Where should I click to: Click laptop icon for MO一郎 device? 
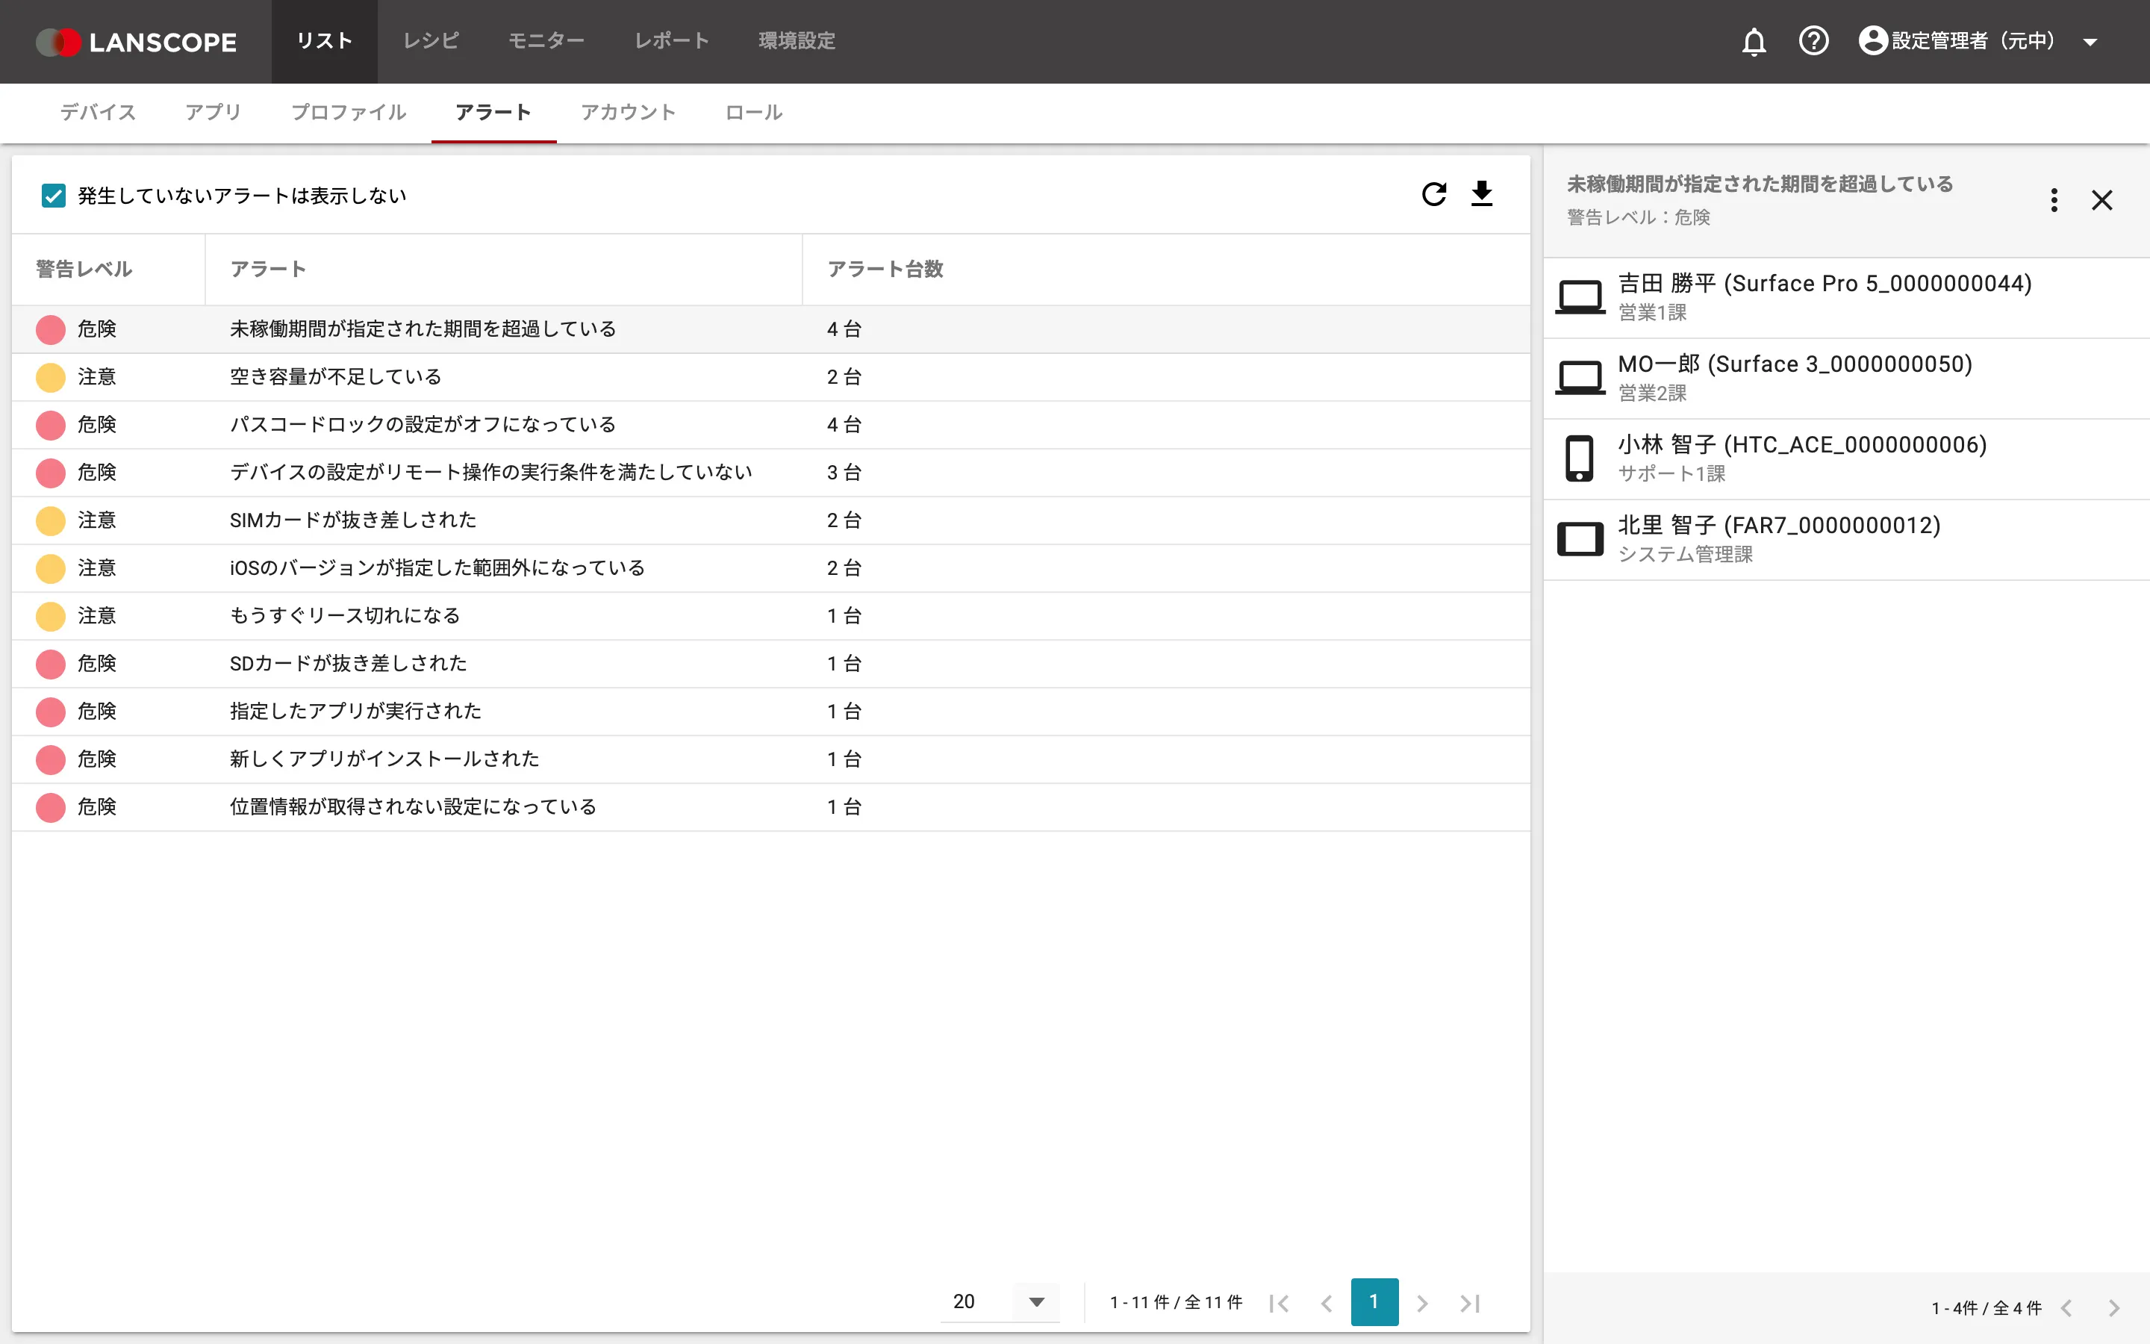pyautogui.click(x=1580, y=378)
